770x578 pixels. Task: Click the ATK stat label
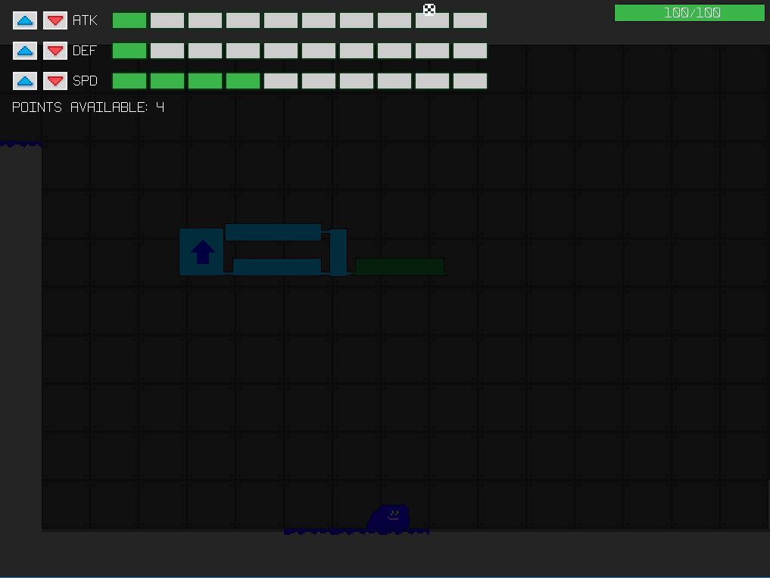click(85, 20)
